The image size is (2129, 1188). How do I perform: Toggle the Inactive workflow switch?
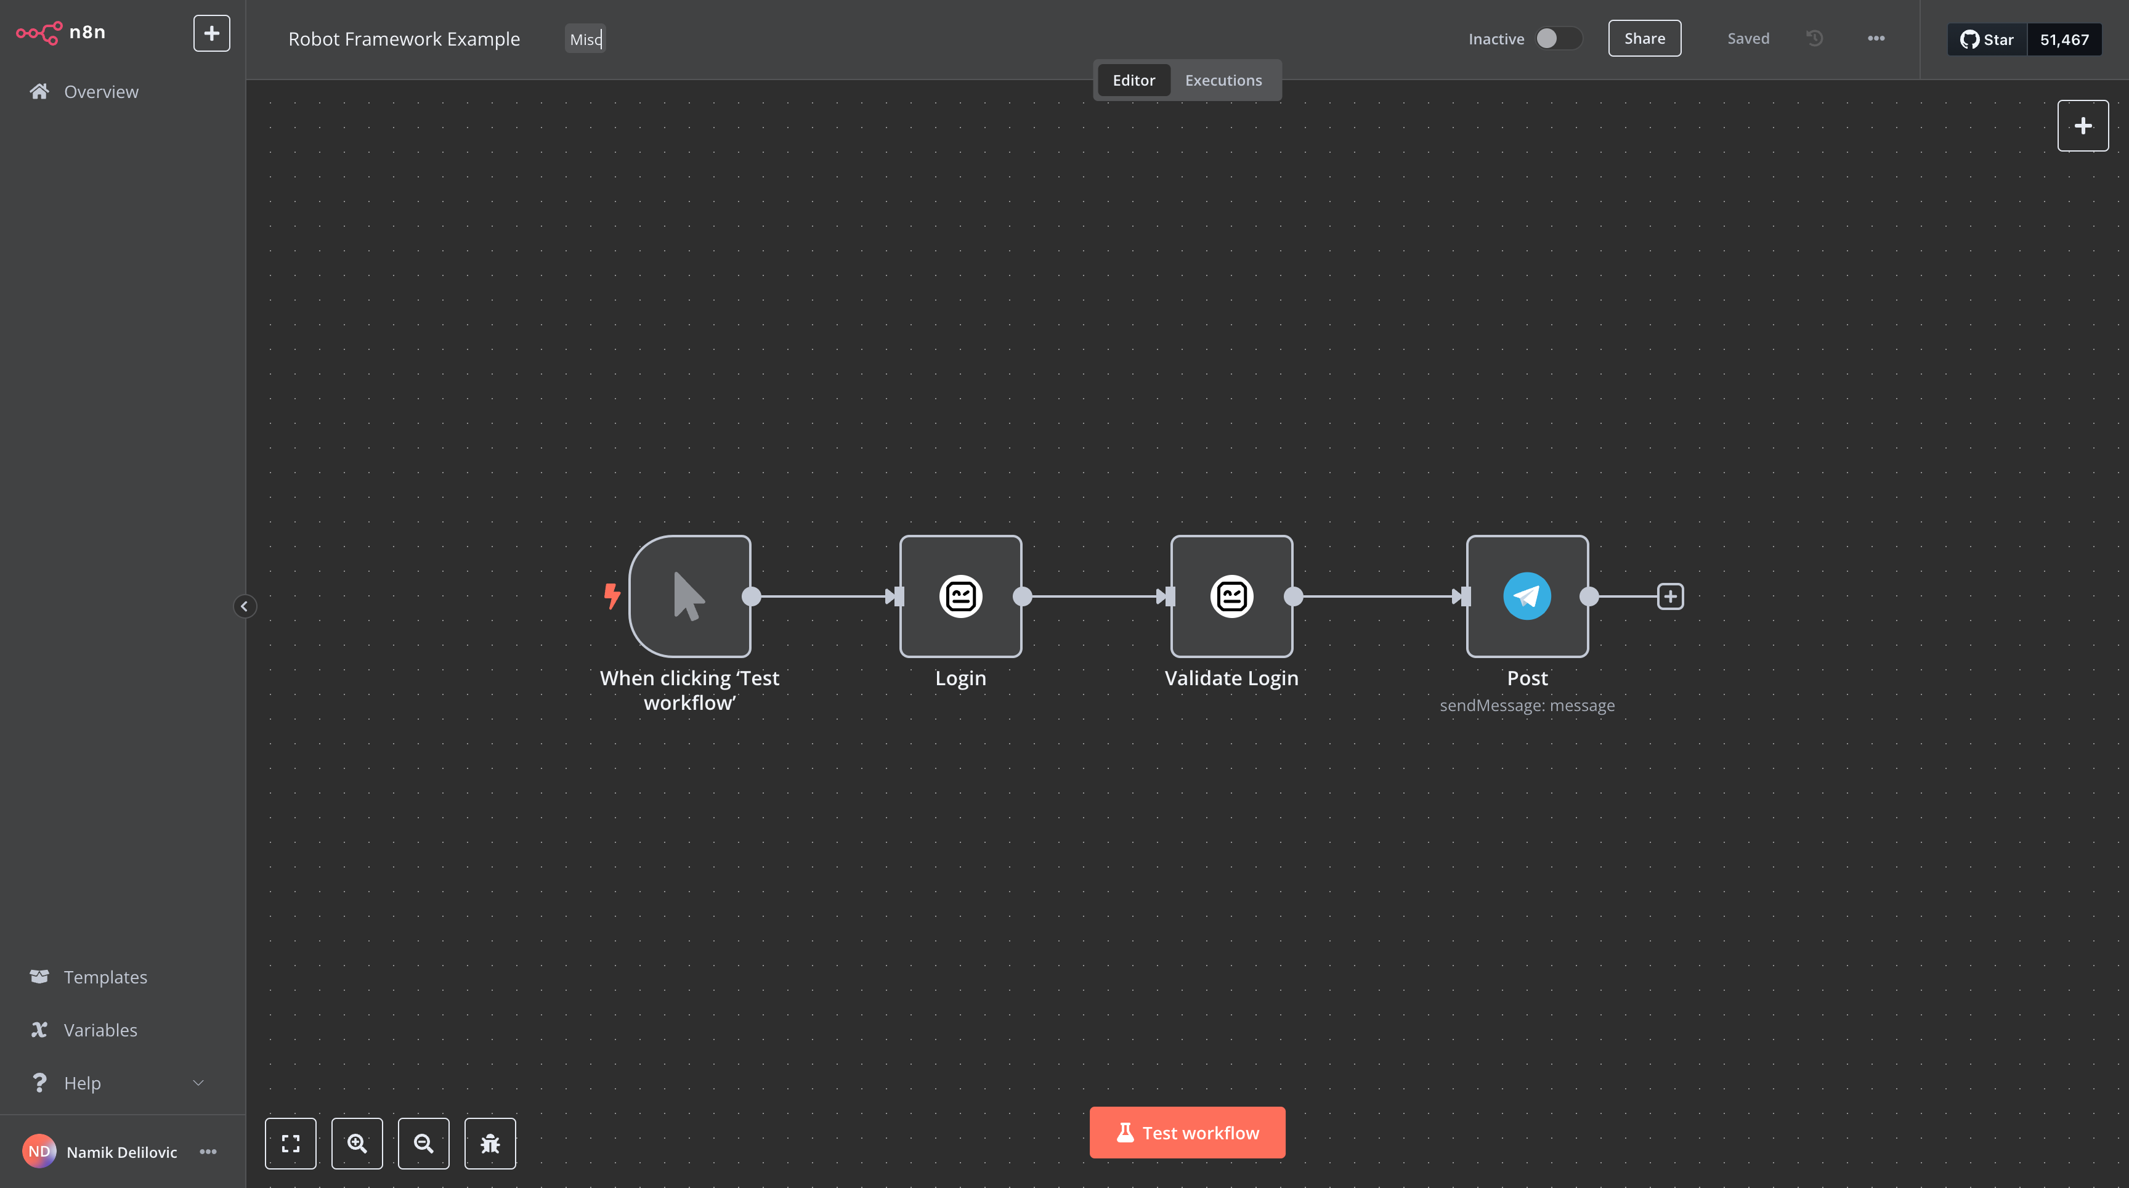[1558, 38]
